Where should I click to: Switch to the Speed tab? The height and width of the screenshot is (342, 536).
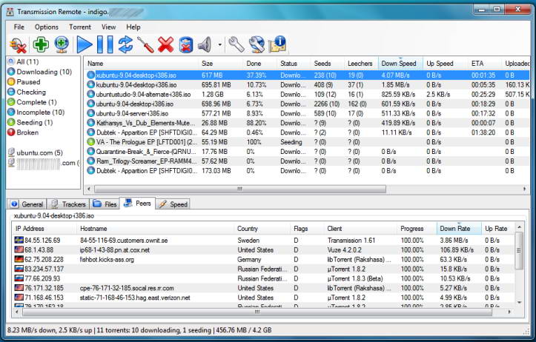[x=173, y=204]
